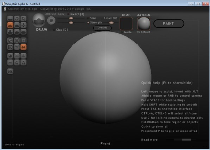
Task: Click the Import OBJ icon
Action: click(x=17, y=56)
